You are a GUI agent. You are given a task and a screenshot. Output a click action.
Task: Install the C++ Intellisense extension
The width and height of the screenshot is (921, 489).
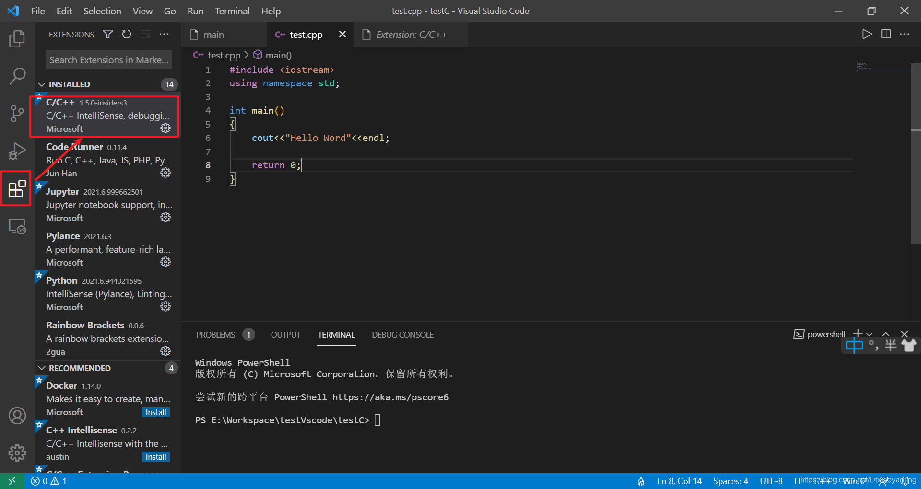point(156,457)
